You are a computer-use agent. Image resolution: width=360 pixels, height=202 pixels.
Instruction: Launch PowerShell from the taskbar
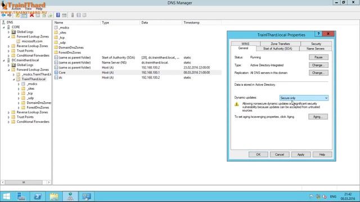pyautogui.click(x=38, y=196)
